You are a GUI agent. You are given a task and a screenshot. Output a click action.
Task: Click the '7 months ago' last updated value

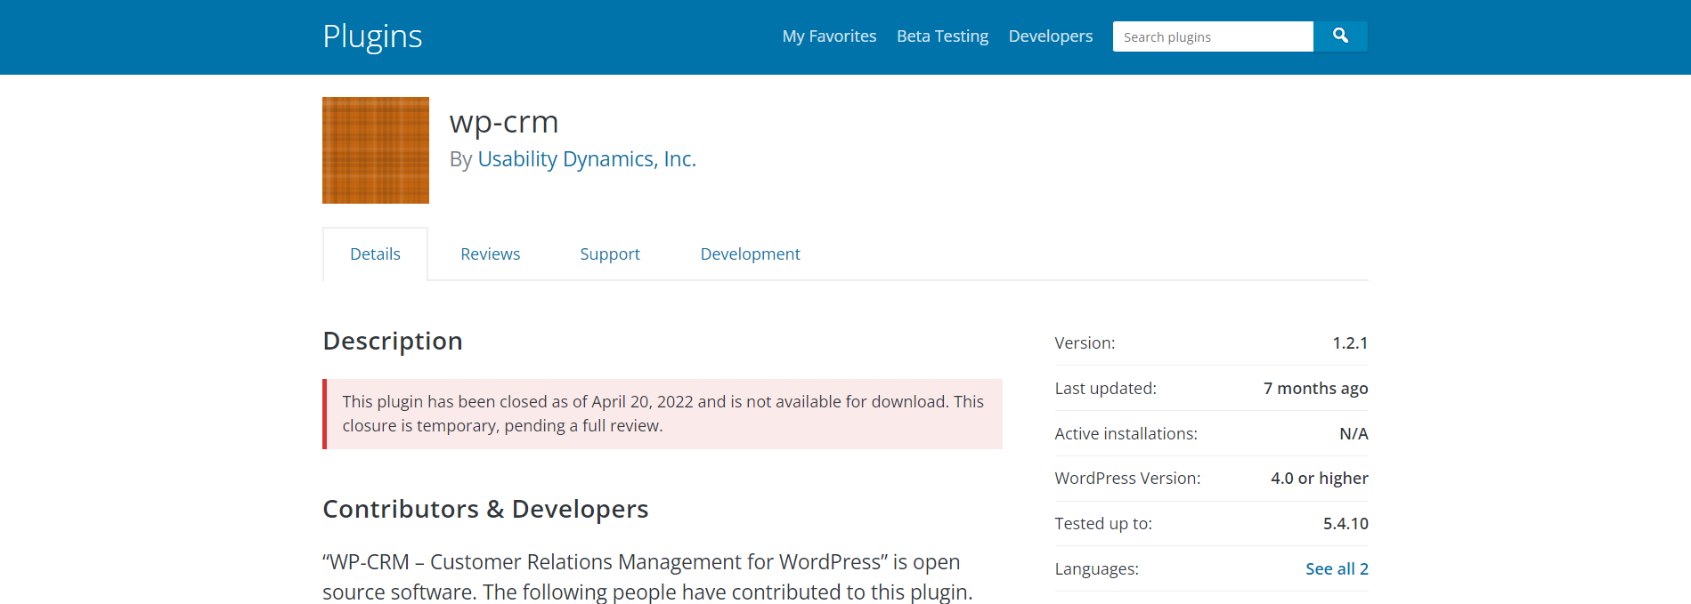click(1315, 389)
